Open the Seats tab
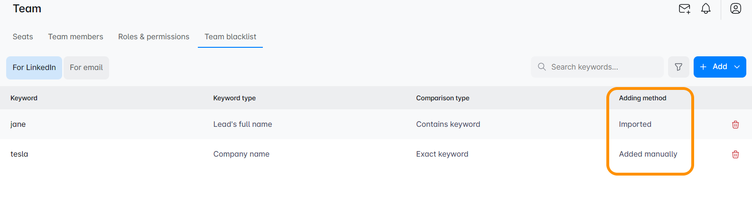Image resolution: width=752 pixels, height=203 pixels. [x=23, y=36]
